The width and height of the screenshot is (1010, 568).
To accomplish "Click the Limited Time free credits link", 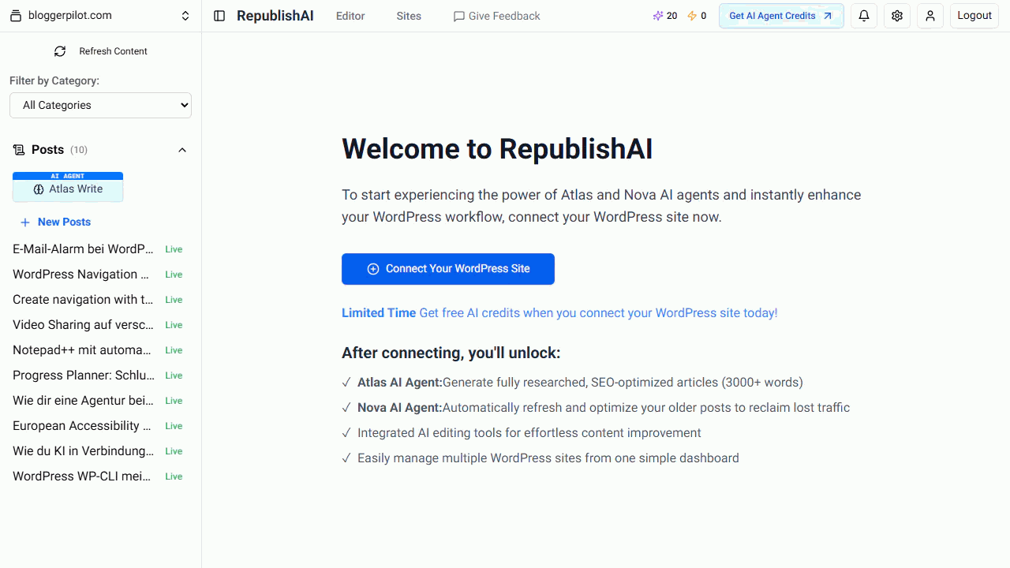I will click(559, 313).
